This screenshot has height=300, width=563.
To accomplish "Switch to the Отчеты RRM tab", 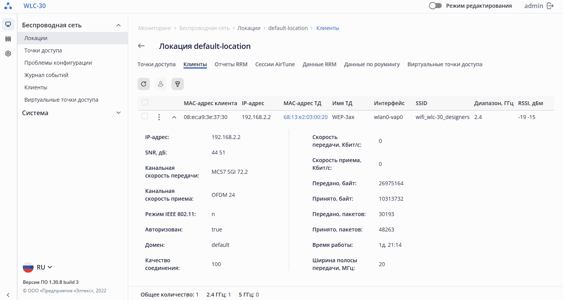I will coord(231,64).
